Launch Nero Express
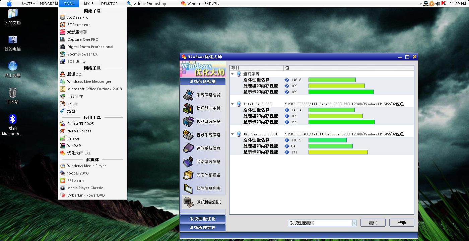Viewport: 469px width, 241px height. (x=92, y=131)
